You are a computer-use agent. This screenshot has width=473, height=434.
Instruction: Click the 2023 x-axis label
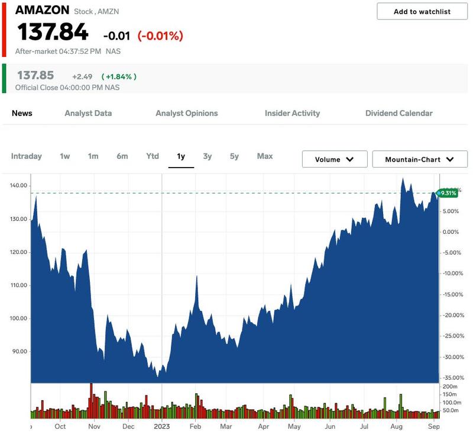[x=161, y=426]
